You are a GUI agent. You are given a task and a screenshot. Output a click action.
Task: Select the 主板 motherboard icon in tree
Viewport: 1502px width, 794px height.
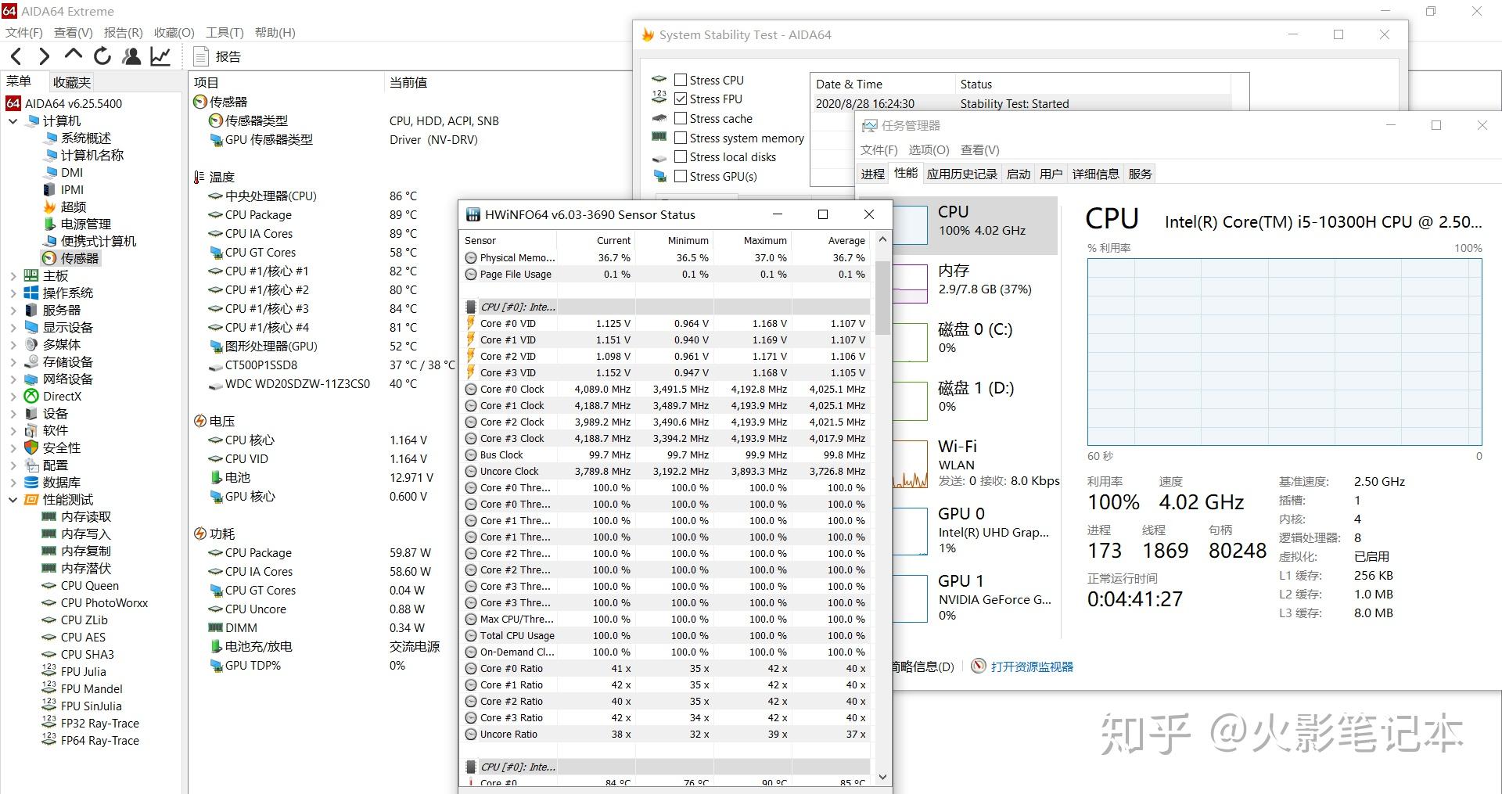(x=31, y=275)
